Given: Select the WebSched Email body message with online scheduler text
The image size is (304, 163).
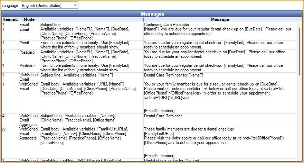Looking at the screenshot, I should click(x=214, y=91).
